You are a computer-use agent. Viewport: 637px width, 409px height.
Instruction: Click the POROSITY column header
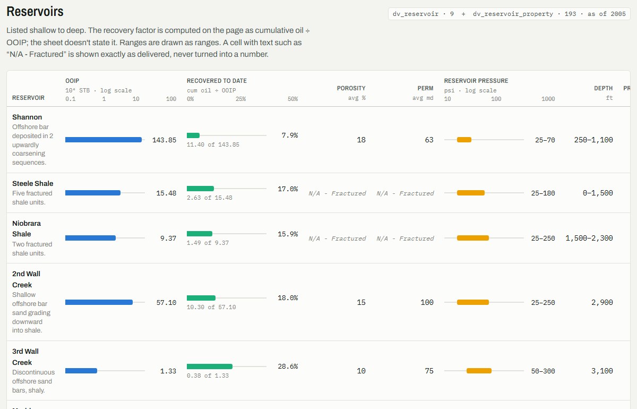tap(351, 88)
